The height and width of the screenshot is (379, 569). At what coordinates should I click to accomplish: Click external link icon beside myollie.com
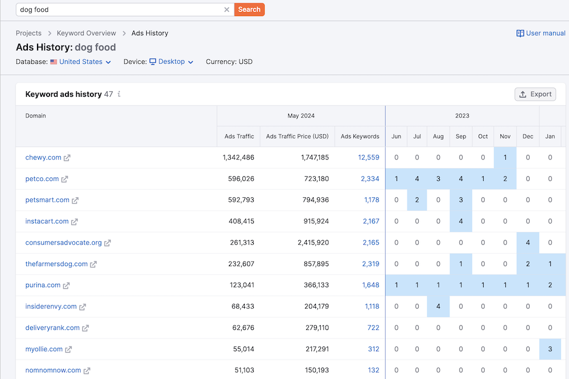tap(68, 349)
